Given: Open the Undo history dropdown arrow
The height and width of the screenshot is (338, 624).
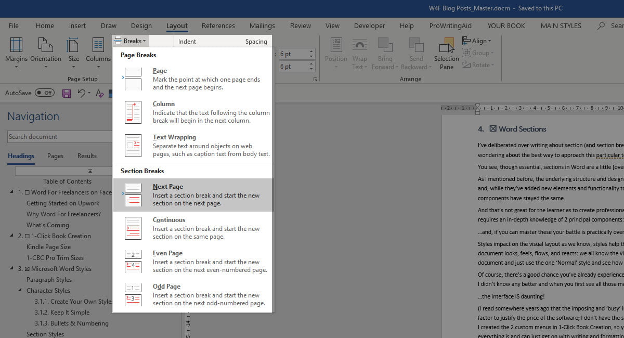Looking at the screenshot, I should pyautogui.click(x=89, y=94).
